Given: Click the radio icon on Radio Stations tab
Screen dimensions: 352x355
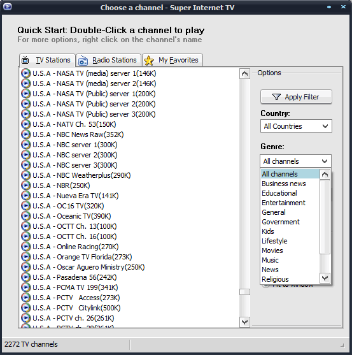Looking at the screenshot, I should coord(83,61).
